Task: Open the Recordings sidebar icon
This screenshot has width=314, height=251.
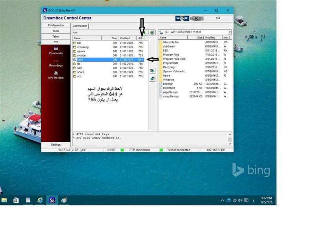Action: tap(56, 63)
